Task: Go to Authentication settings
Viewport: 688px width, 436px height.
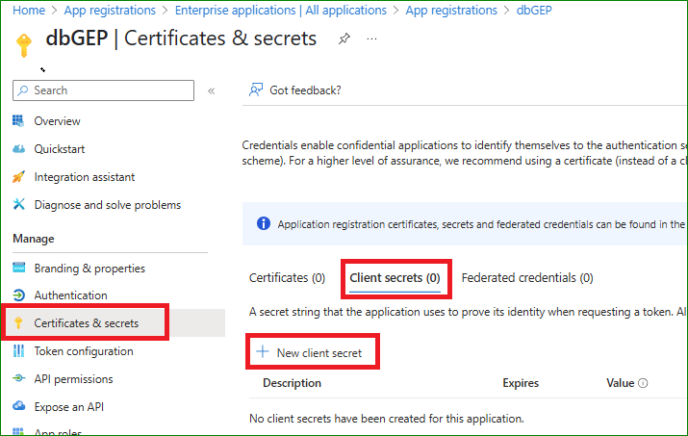Action: [70, 295]
